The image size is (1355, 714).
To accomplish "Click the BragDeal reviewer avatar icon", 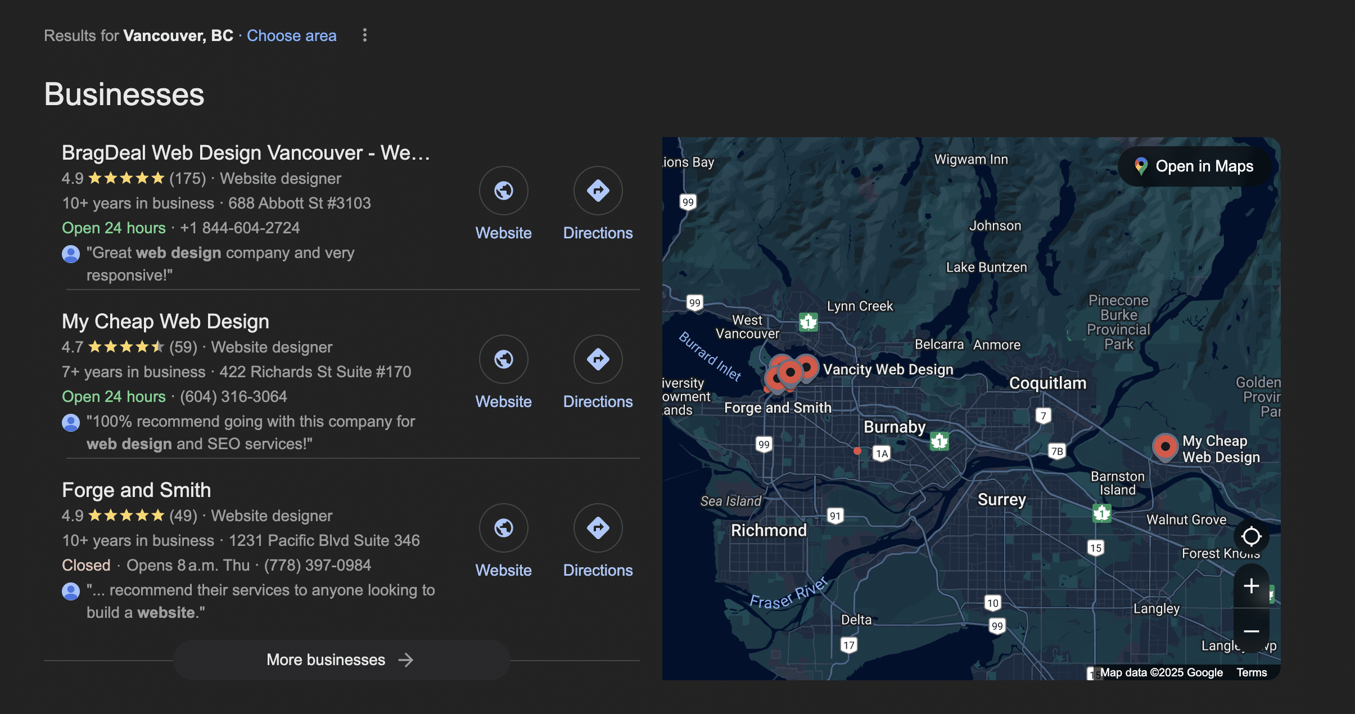I will (x=71, y=254).
